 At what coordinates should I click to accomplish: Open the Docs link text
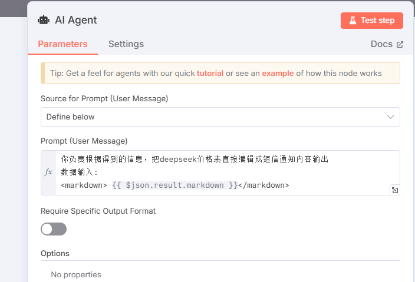[381, 44]
